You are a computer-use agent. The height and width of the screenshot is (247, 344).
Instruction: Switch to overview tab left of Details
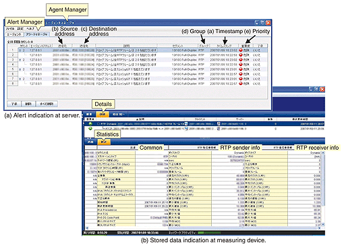(x=90, y=114)
